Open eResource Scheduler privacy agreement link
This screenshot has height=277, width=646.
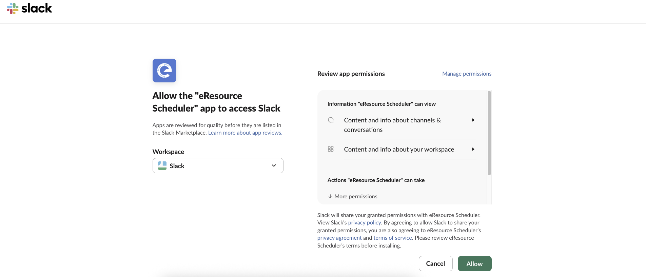coord(339,238)
